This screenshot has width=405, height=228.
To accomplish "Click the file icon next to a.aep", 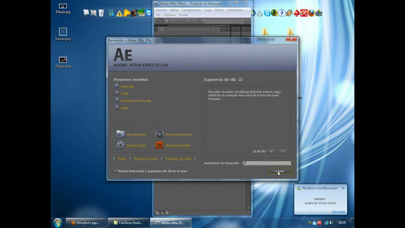I will [116, 93].
